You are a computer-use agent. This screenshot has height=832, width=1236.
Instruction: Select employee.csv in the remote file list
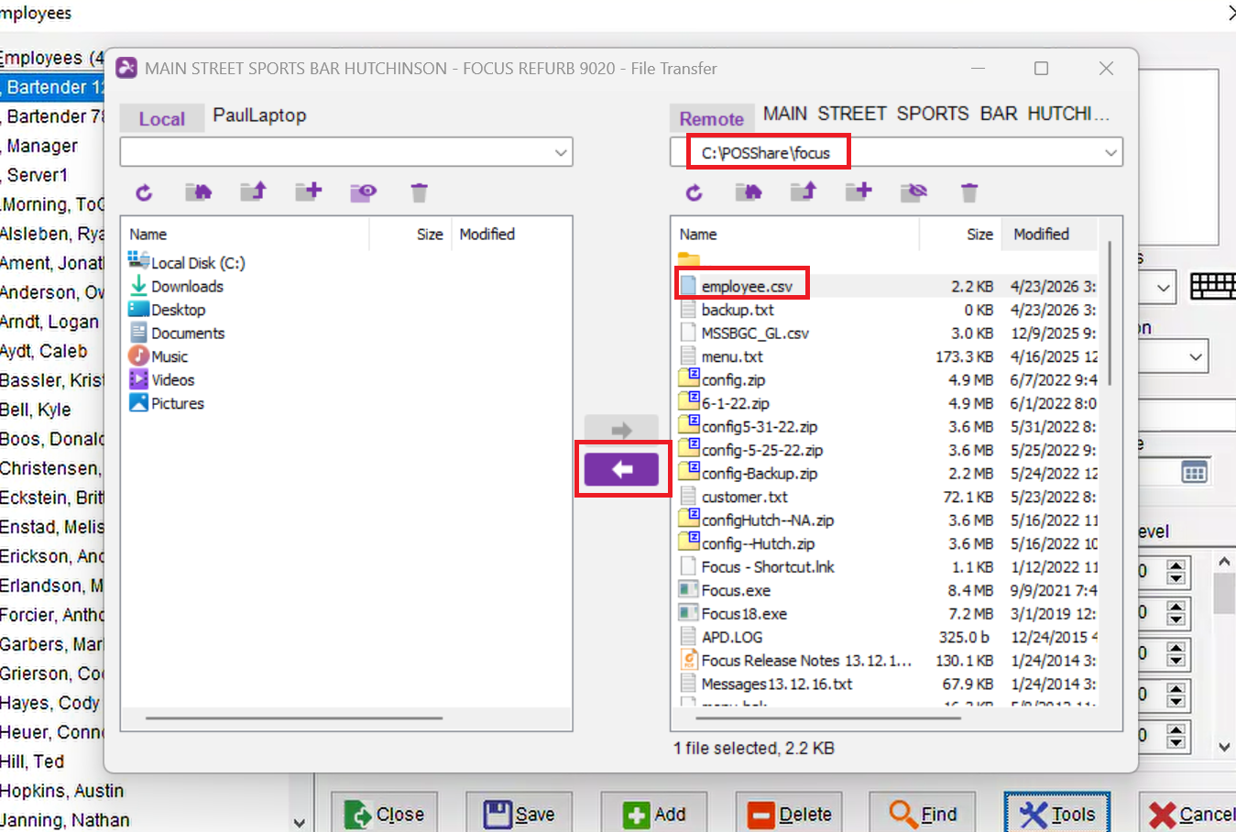[747, 287]
